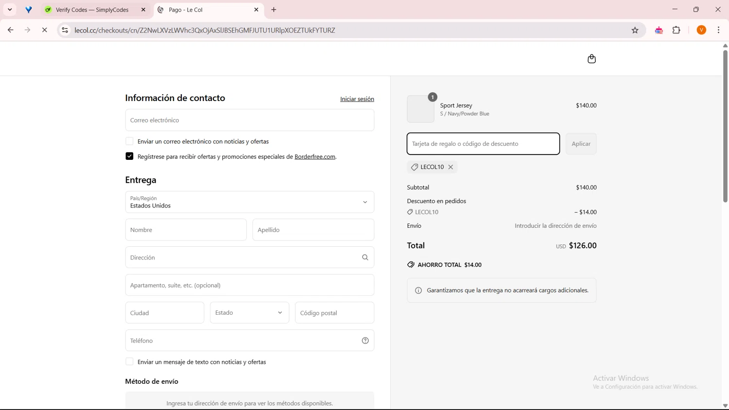Image resolution: width=729 pixels, height=410 pixels.
Task: Click the Aplicar button
Action: coord(581,144)
